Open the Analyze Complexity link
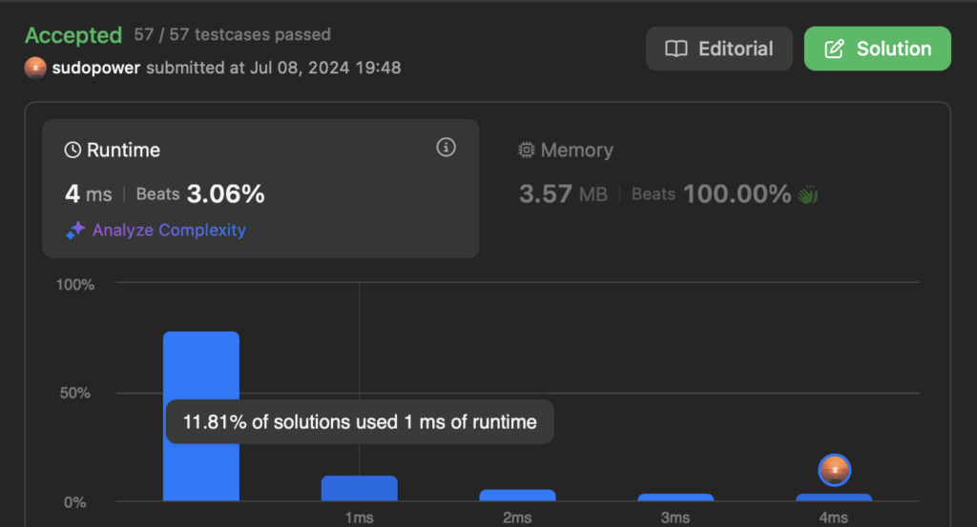The height and width of the screenshot is (527, 977). click(x=169, y=231)
